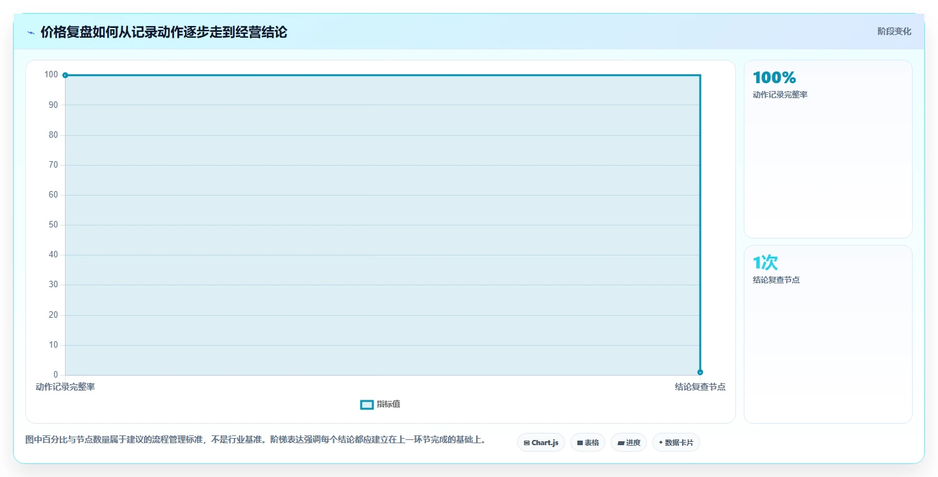Select the 数据卡片 tag chip
The image size is (938, 477).
[x=676, y=443]
